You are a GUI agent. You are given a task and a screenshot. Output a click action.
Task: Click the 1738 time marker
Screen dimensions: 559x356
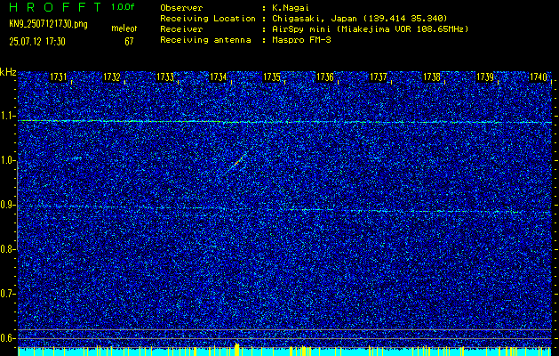click(432, 77)
